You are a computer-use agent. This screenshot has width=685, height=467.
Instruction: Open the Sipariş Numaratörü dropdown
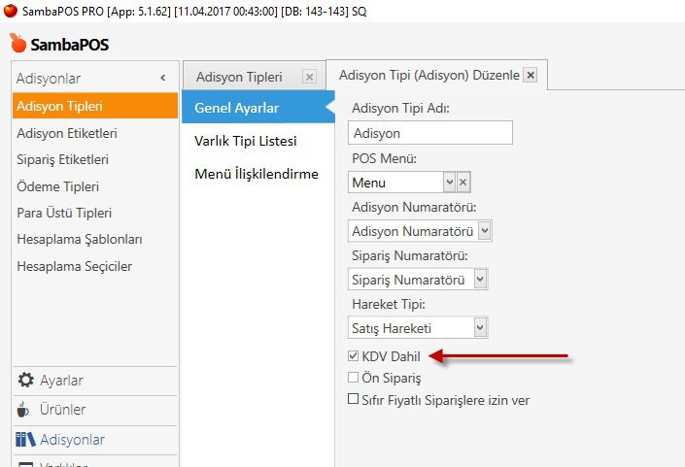[x=480, y=280]
